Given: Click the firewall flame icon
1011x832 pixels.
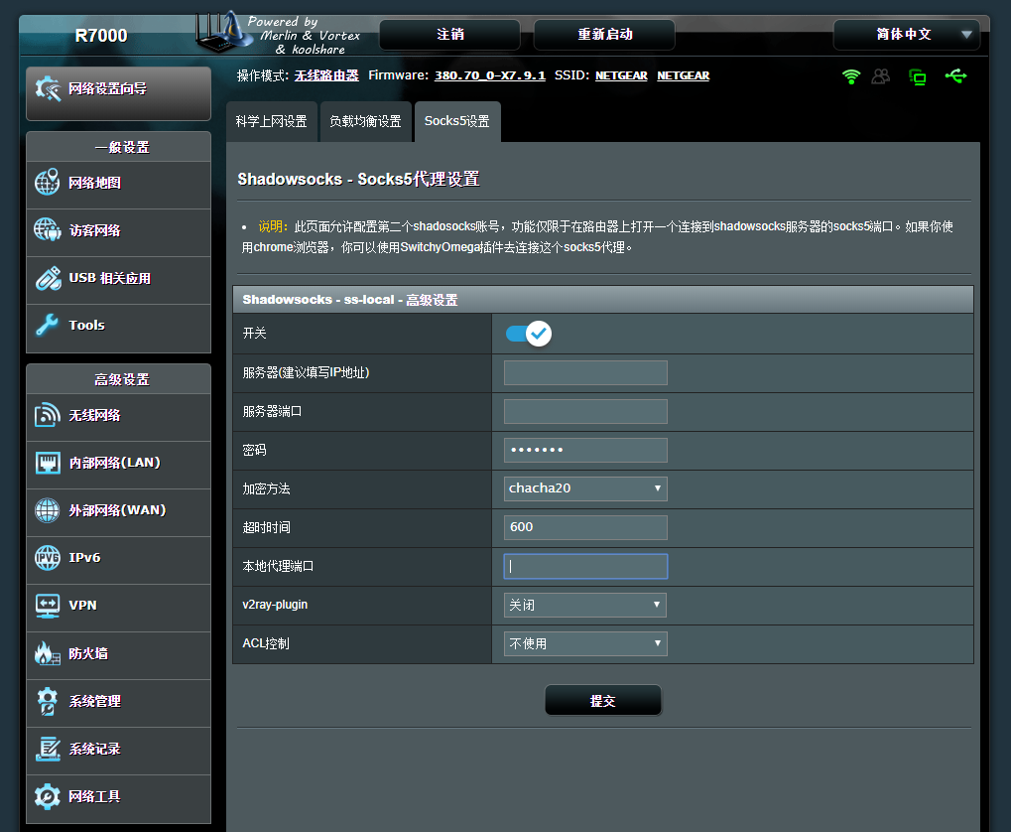Looking at the screenshot, I should coord(48,653).
